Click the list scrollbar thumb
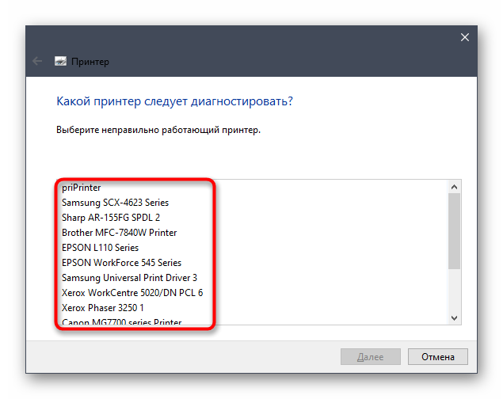This screenshot has width=503, height=399. [455, 230]
